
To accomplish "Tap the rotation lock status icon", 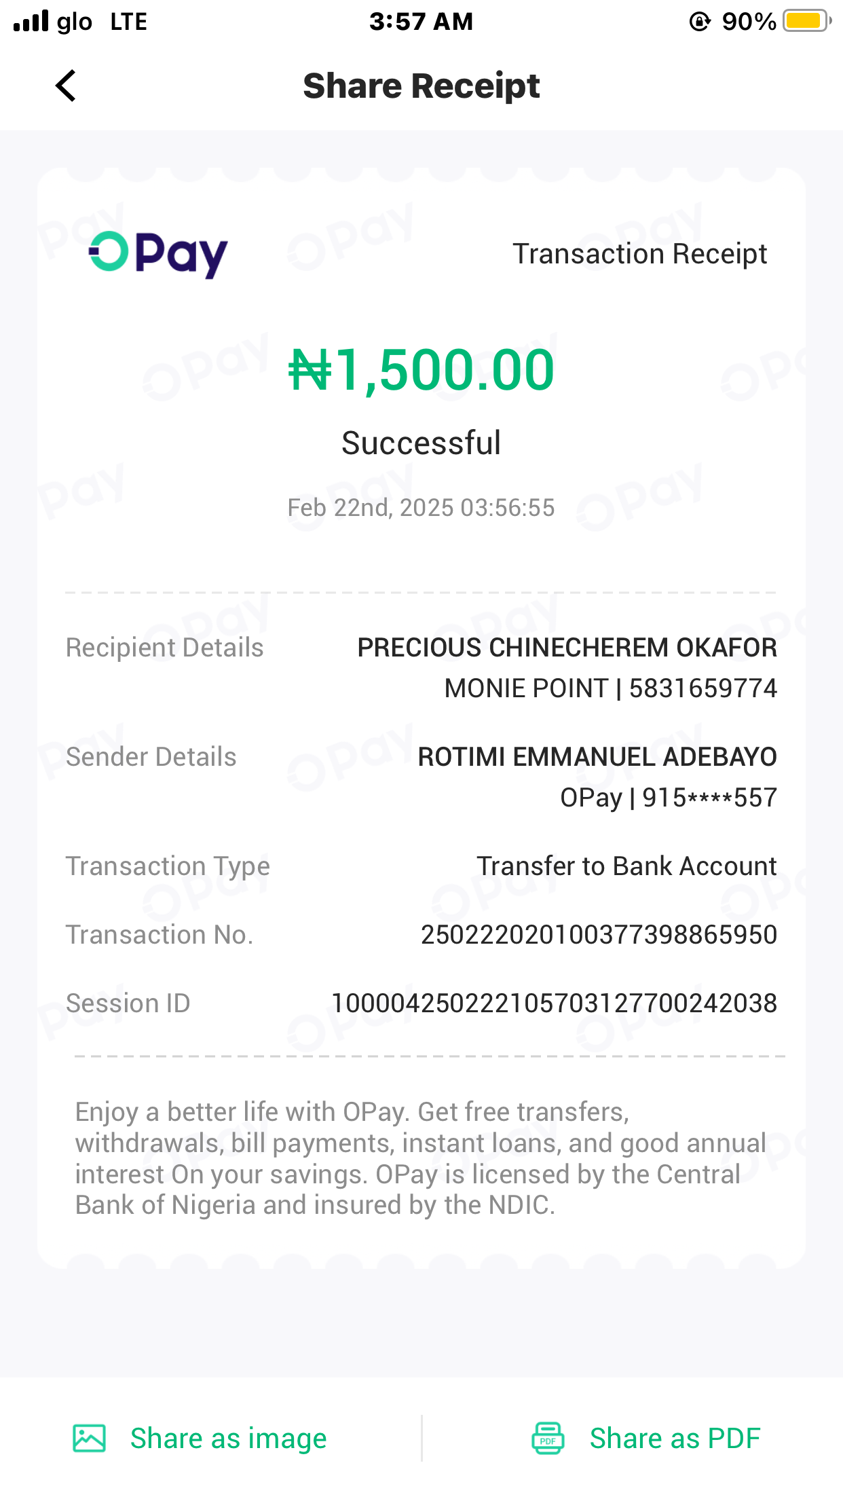I will (699, 22).
